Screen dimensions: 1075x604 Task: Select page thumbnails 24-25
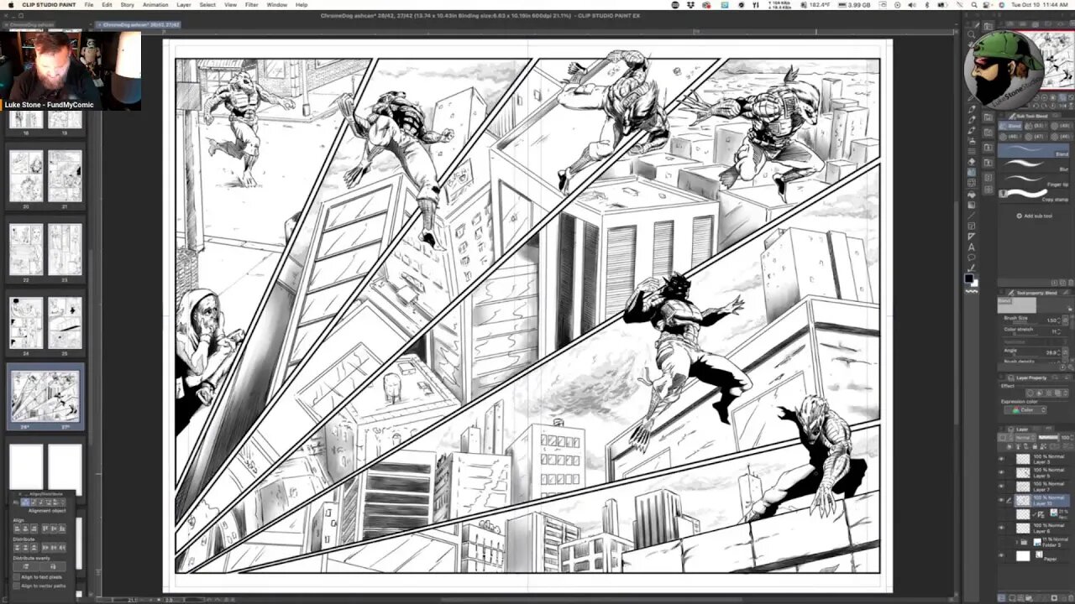[x=45, y=322]
